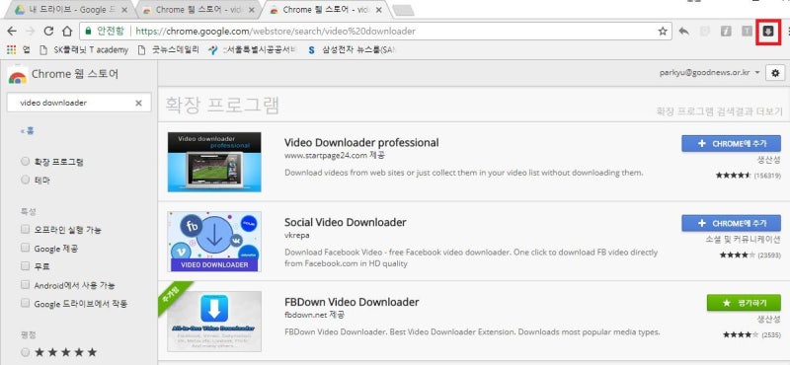The height and width of the screenshot is (365, 790).
Task: Click the vkrepa publisher name
Action: coord(297,235)
